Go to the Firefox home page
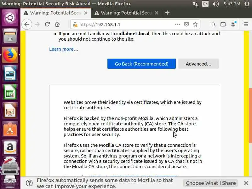Screen dimensions: 252x189 (57, 25)
